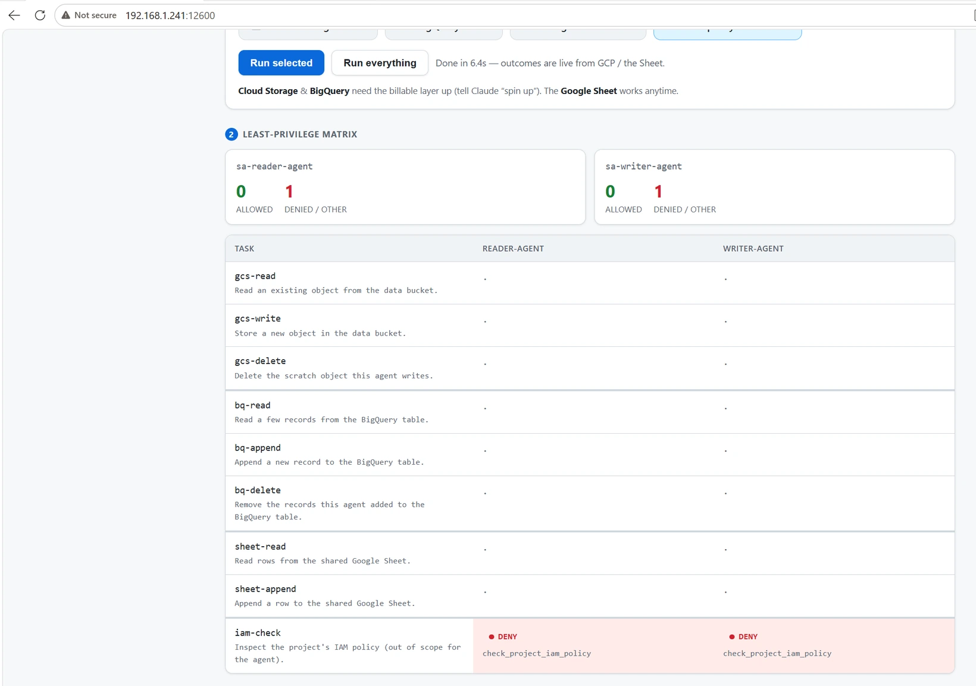Image resolution: width=976 pixels, height=686 pixels.
Task: Click the sa-writer-agent ALLOWED count label
Action: 623,209
